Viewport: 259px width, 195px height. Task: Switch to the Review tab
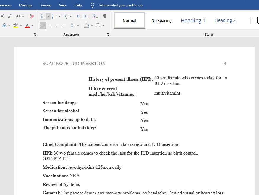[x=46, y=5]
